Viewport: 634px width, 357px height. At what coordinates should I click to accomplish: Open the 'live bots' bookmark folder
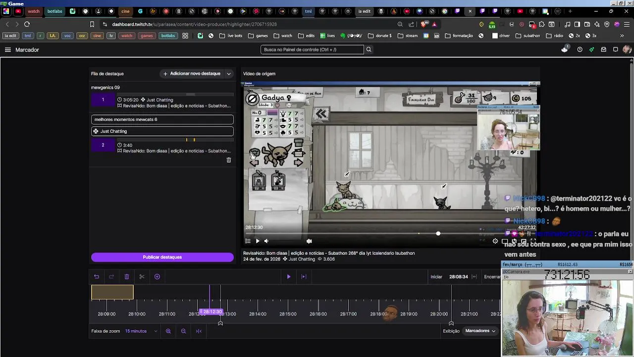pyautogui.click(x=231, y=36)
